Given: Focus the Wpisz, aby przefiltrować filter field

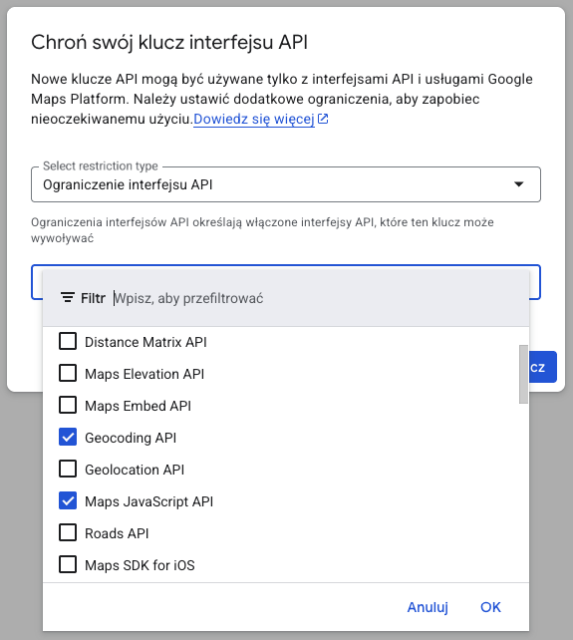Looking at the screenshot, I should click(318, 298).
